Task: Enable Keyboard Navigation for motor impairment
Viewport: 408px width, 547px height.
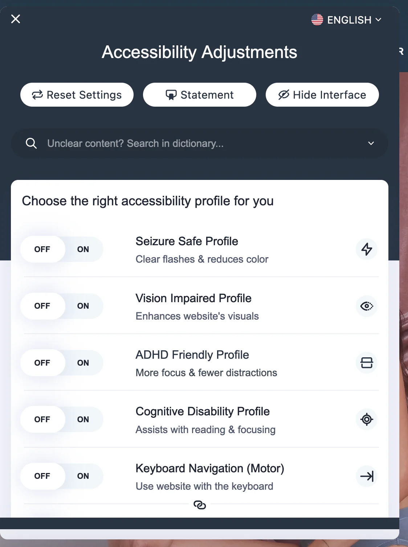Action: 83,476
